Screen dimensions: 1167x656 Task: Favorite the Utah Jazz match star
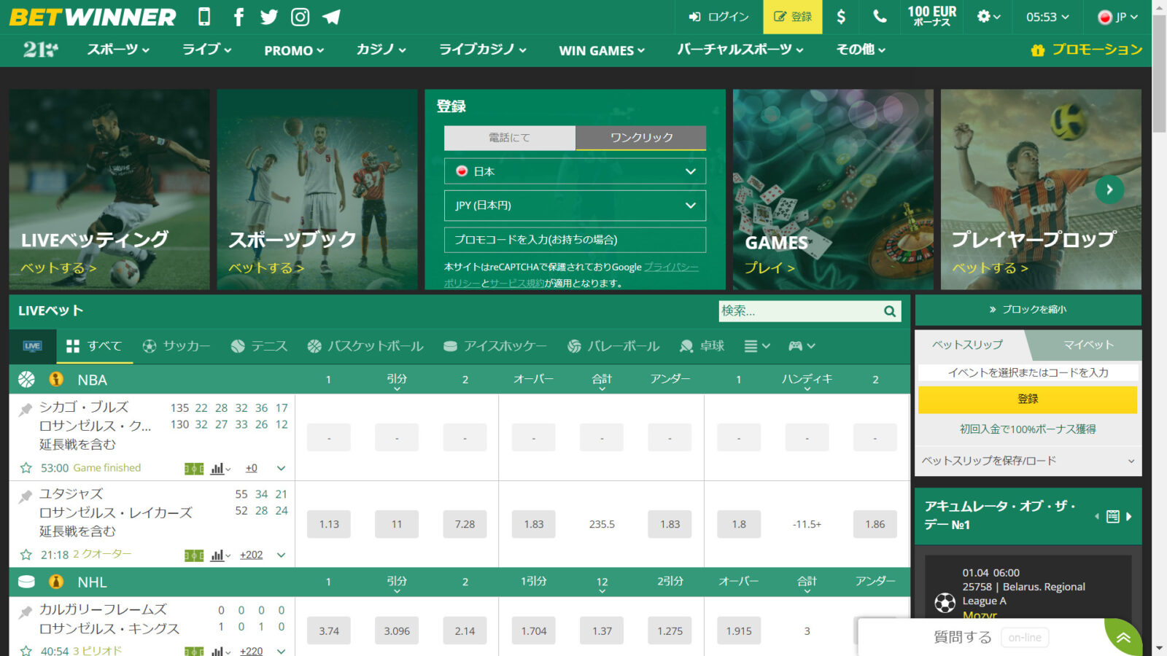pos(26,555)
